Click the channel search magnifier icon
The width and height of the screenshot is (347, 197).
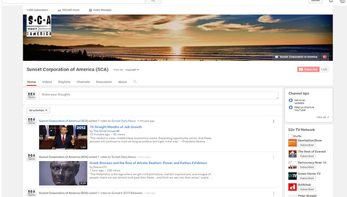pos(135,81)
